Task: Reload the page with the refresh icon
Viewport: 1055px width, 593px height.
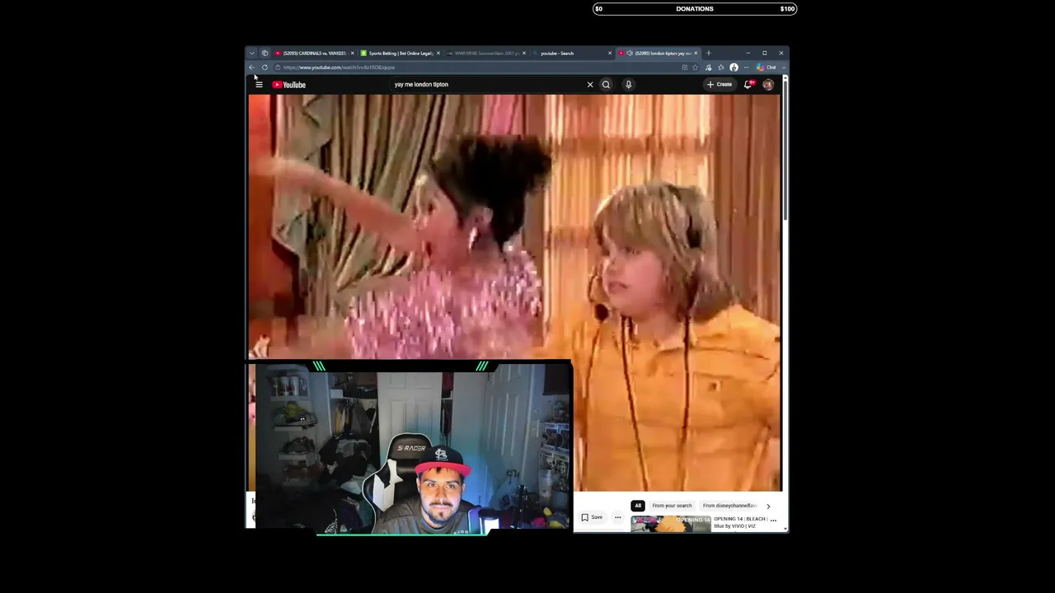Action: coord(265,68)
